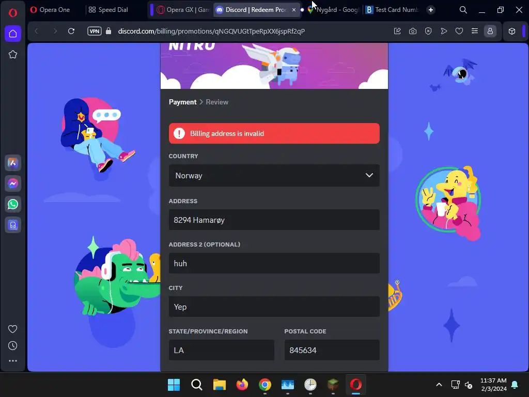Switch to the Opera One tab
The width and height of the screenshot is (529, 397).
(55, 10)
